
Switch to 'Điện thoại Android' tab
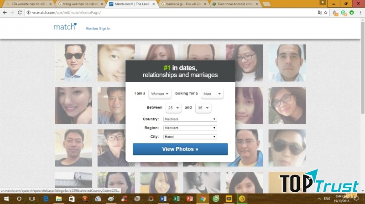(x=235, y=4)
